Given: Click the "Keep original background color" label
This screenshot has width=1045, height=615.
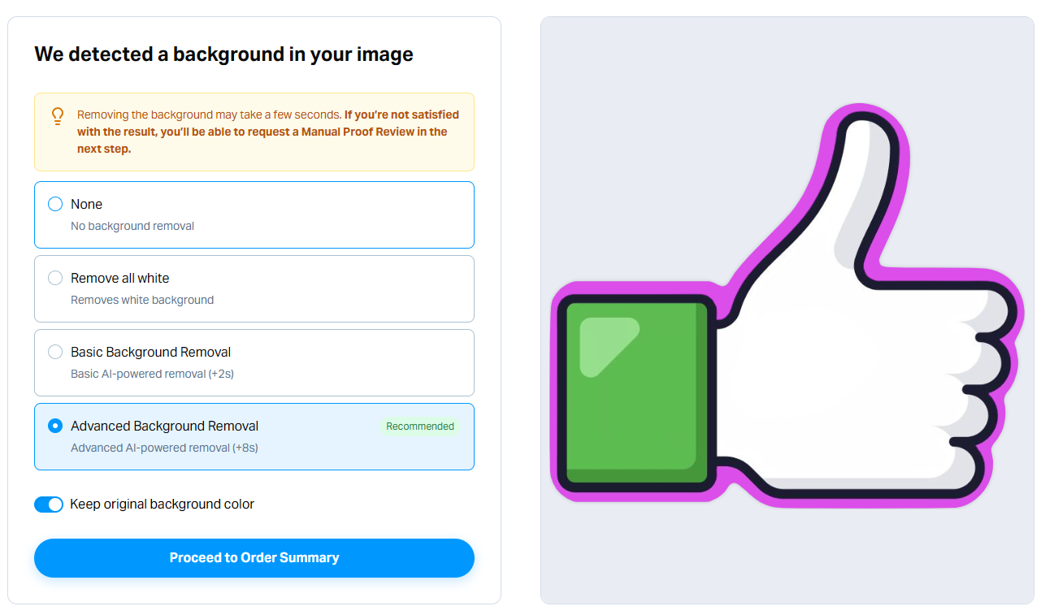Looking at the screenshot, I should [163, 505].
